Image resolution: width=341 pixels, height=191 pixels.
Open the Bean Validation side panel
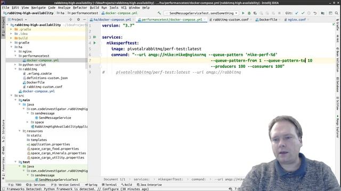(x=337, y=60)
